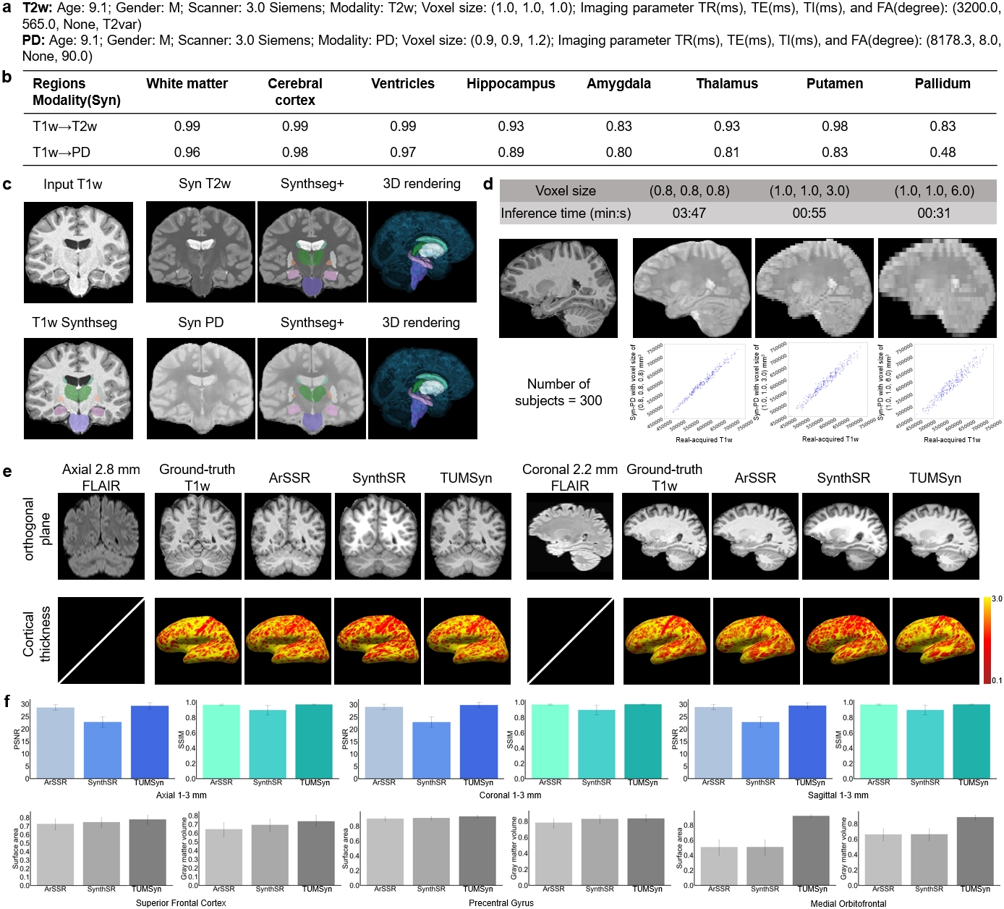Screen dimensions: 1004x909
Task: Open the 3D rendering in the Syn PD row
Action: 422,389
